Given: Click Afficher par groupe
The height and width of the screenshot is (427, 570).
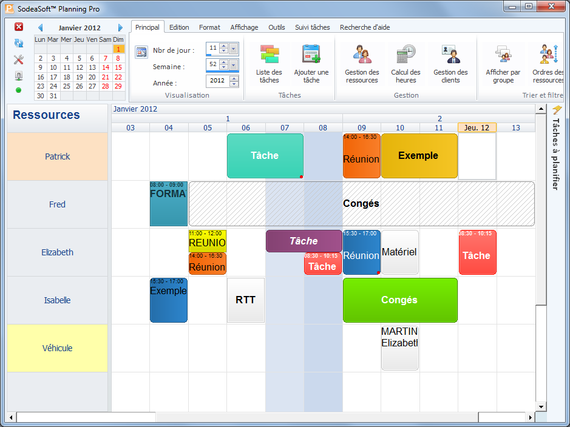Looking at the screenshot, I should tap(503, 64).
